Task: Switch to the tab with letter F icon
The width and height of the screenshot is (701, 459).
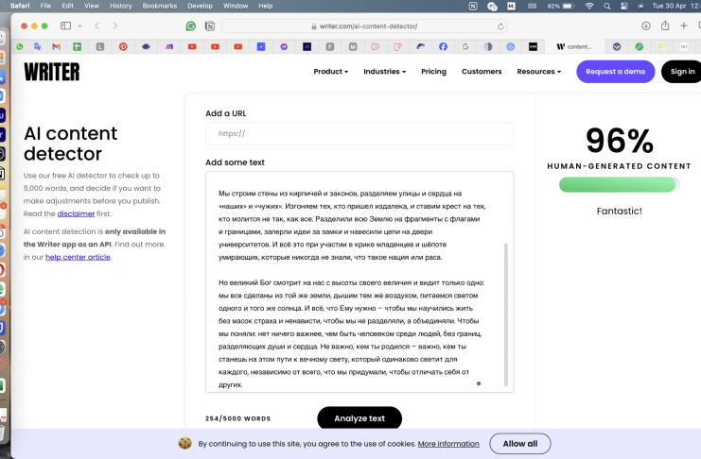Action: click(x=330, y=46)
